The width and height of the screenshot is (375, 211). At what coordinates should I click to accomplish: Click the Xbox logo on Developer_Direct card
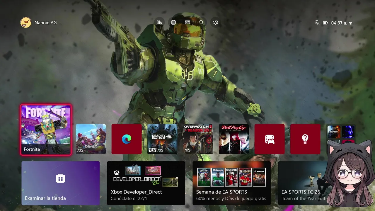117,173
